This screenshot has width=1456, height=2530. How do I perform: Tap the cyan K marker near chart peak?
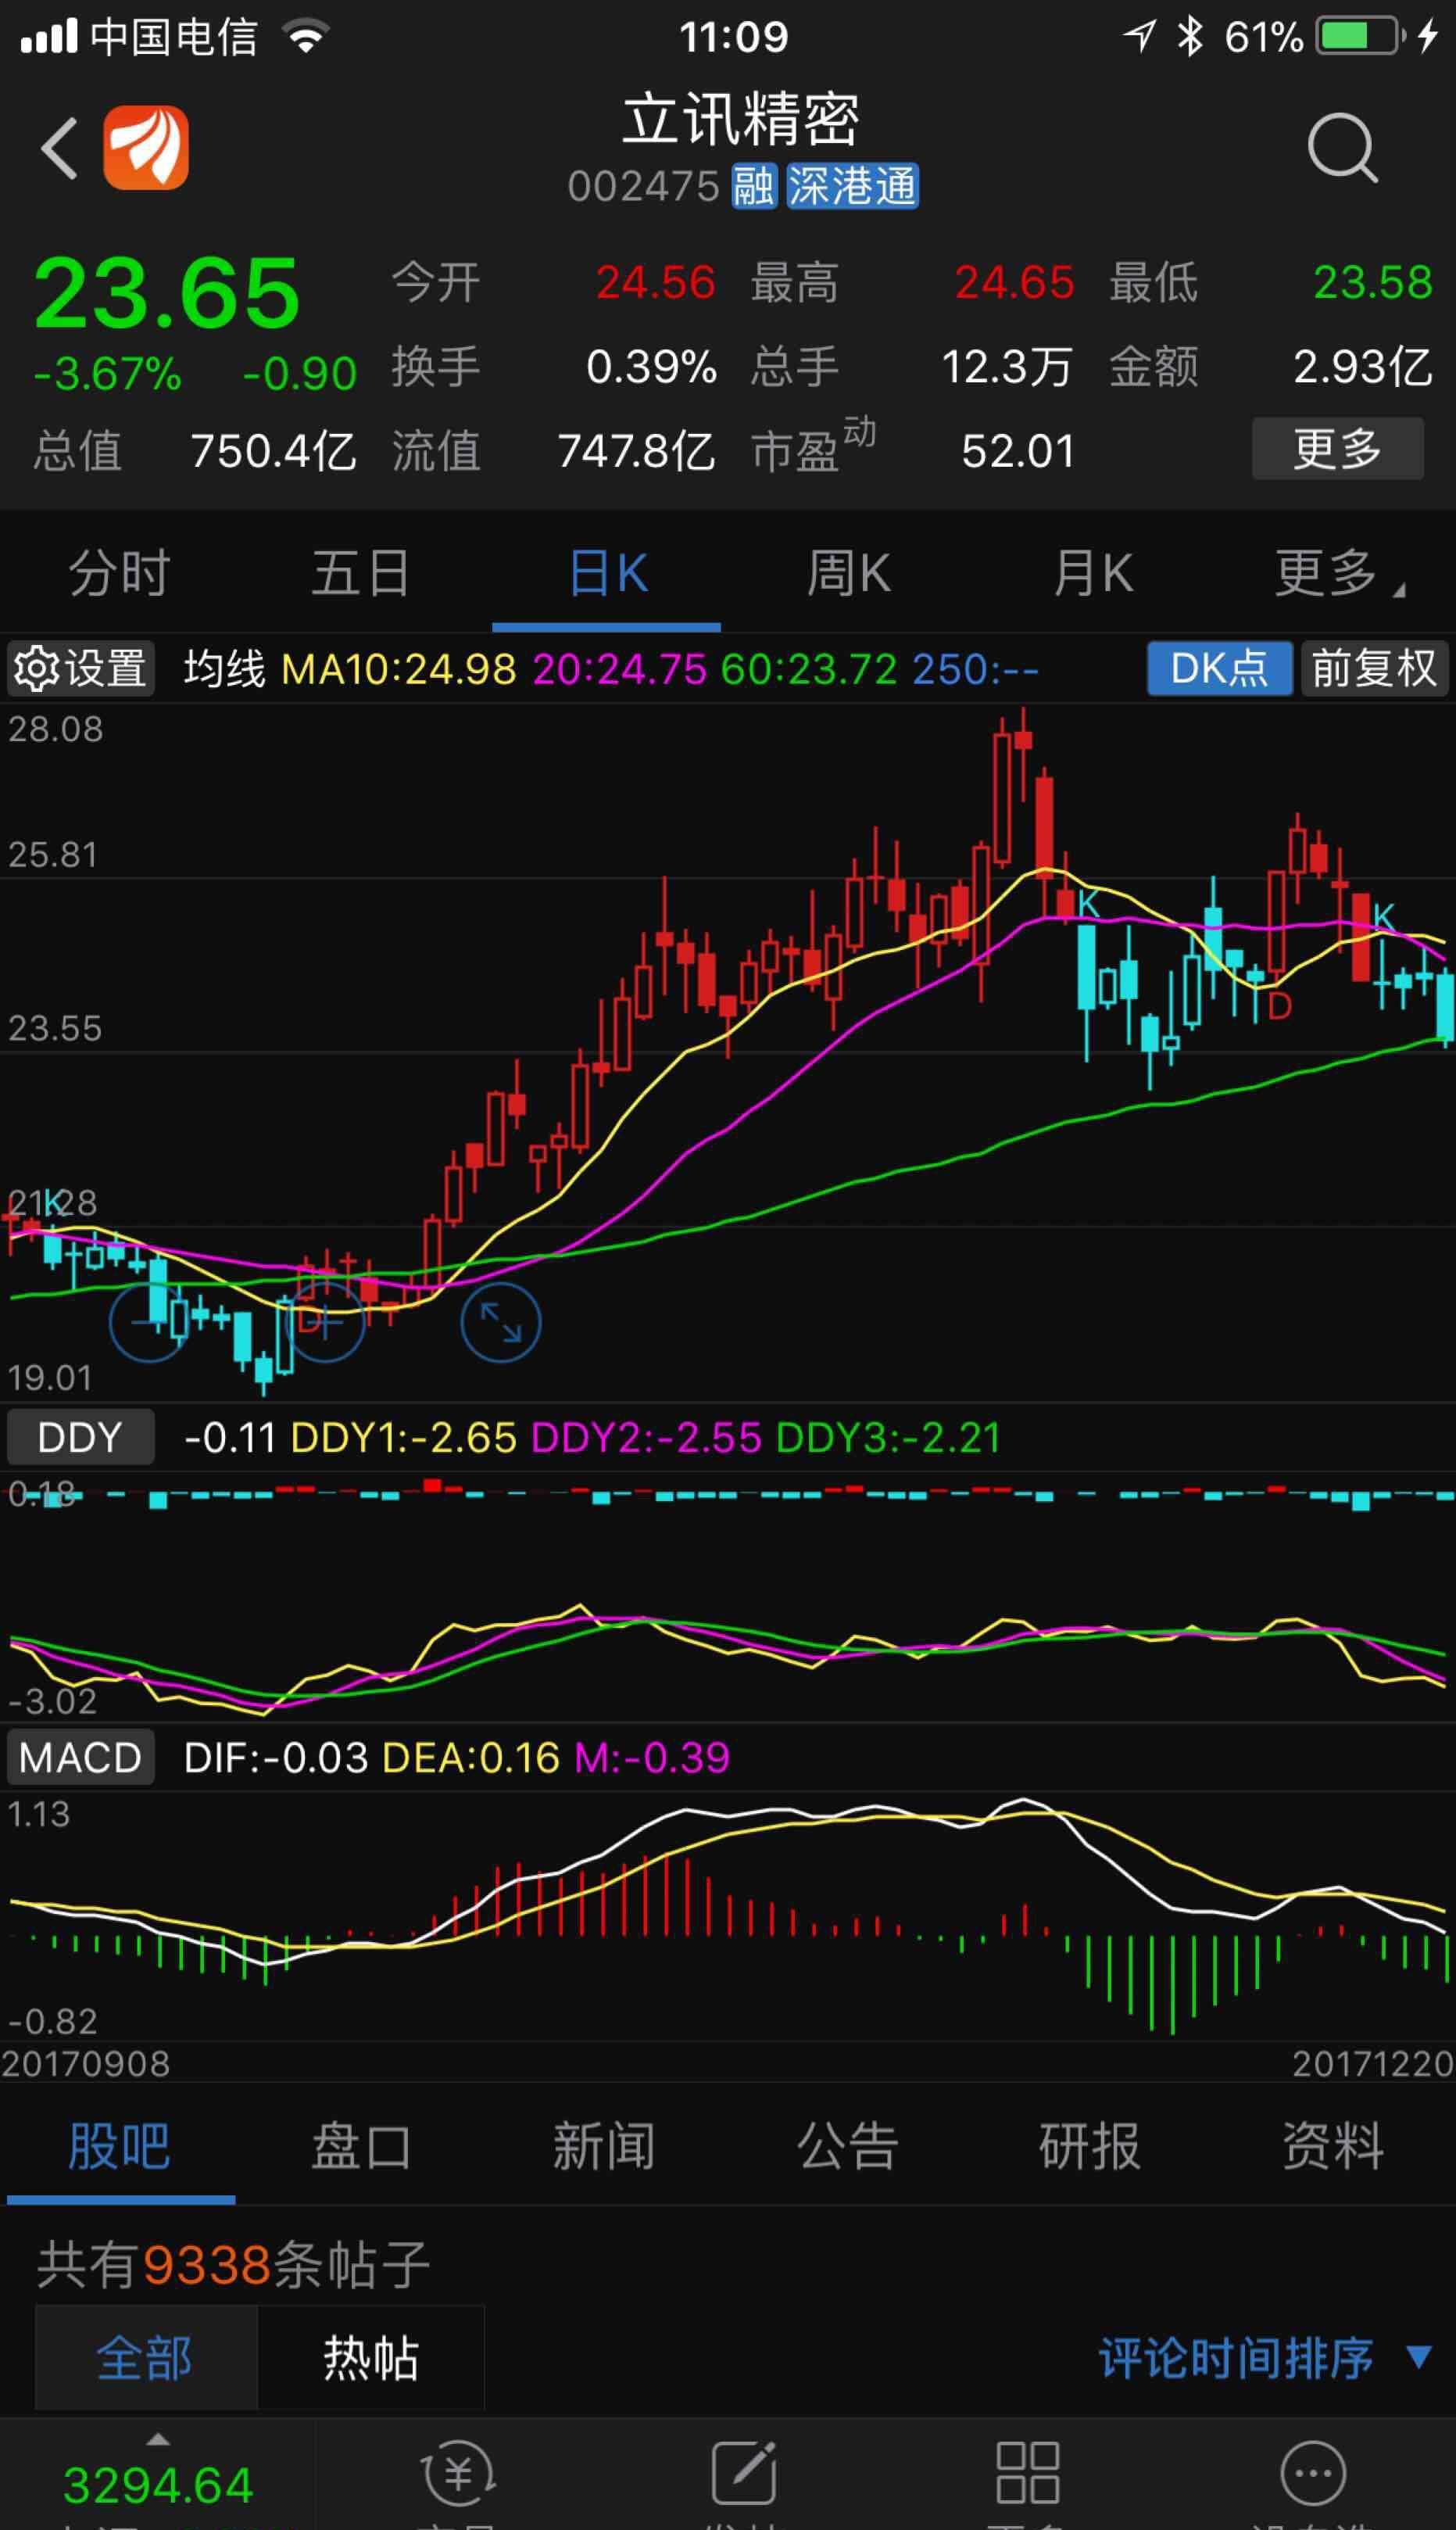point(1088,903)
